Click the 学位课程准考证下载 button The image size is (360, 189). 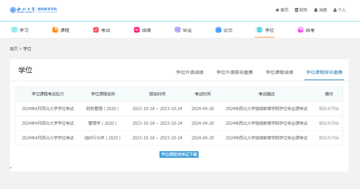point(179,154)
